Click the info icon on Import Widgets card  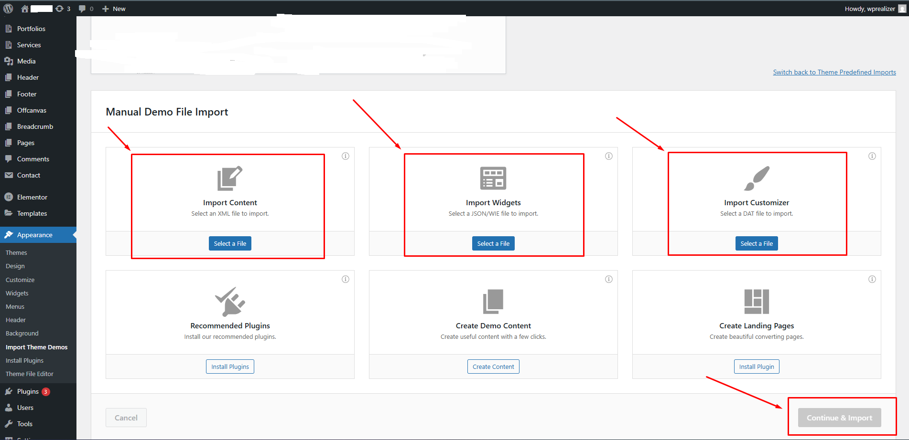[x=609, y=156]
